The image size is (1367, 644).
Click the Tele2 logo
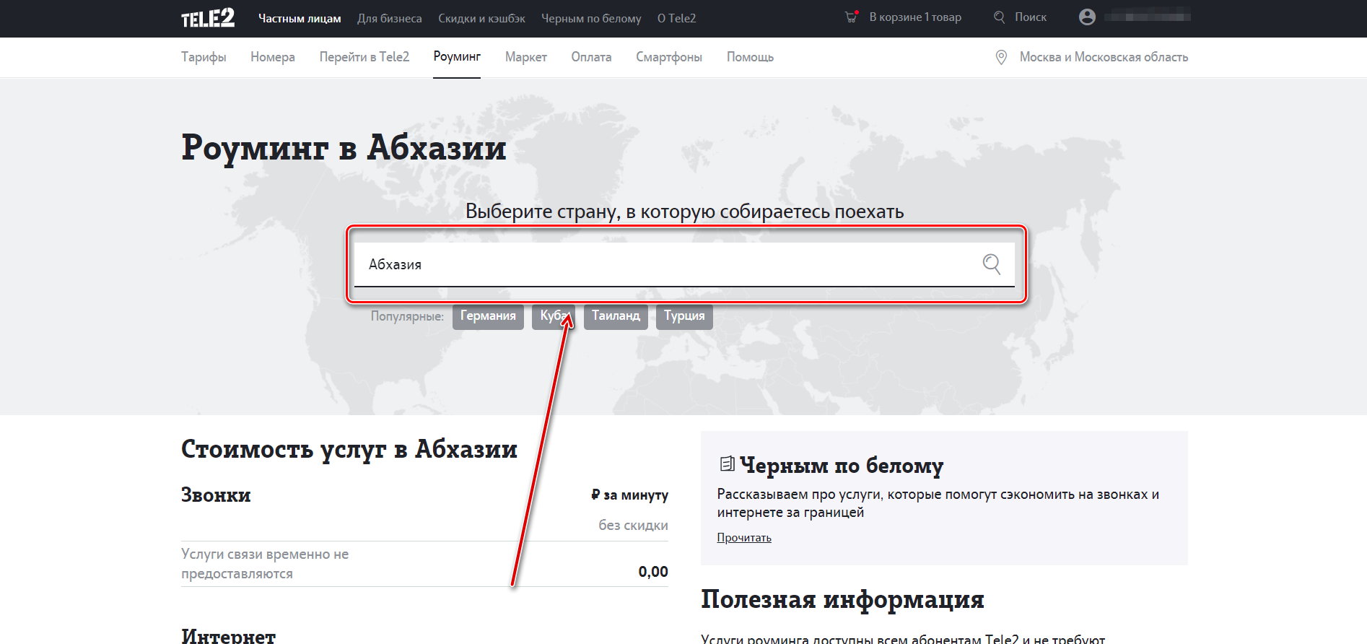[208, 18]
